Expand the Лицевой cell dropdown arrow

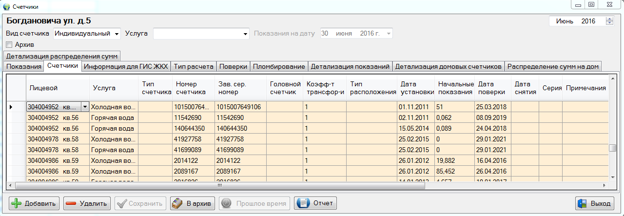(85, 107)
